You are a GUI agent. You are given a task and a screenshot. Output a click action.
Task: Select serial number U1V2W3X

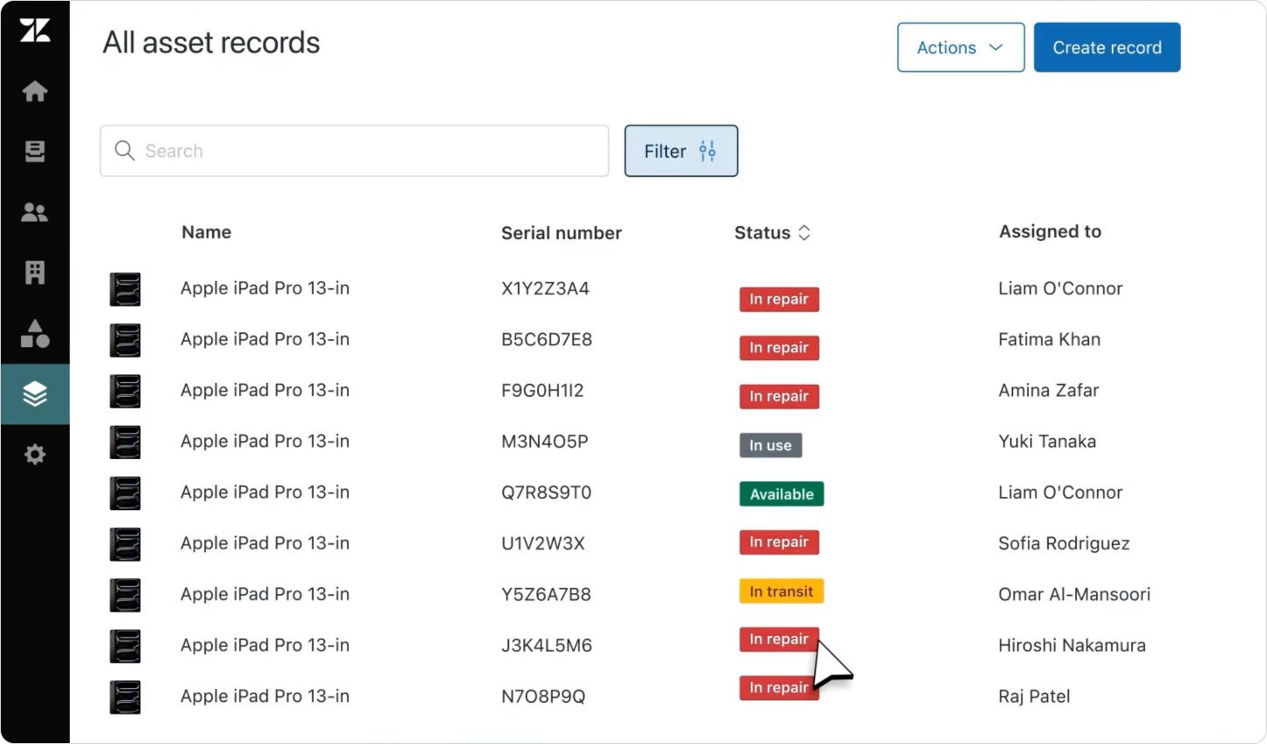(x=543, y=543)
